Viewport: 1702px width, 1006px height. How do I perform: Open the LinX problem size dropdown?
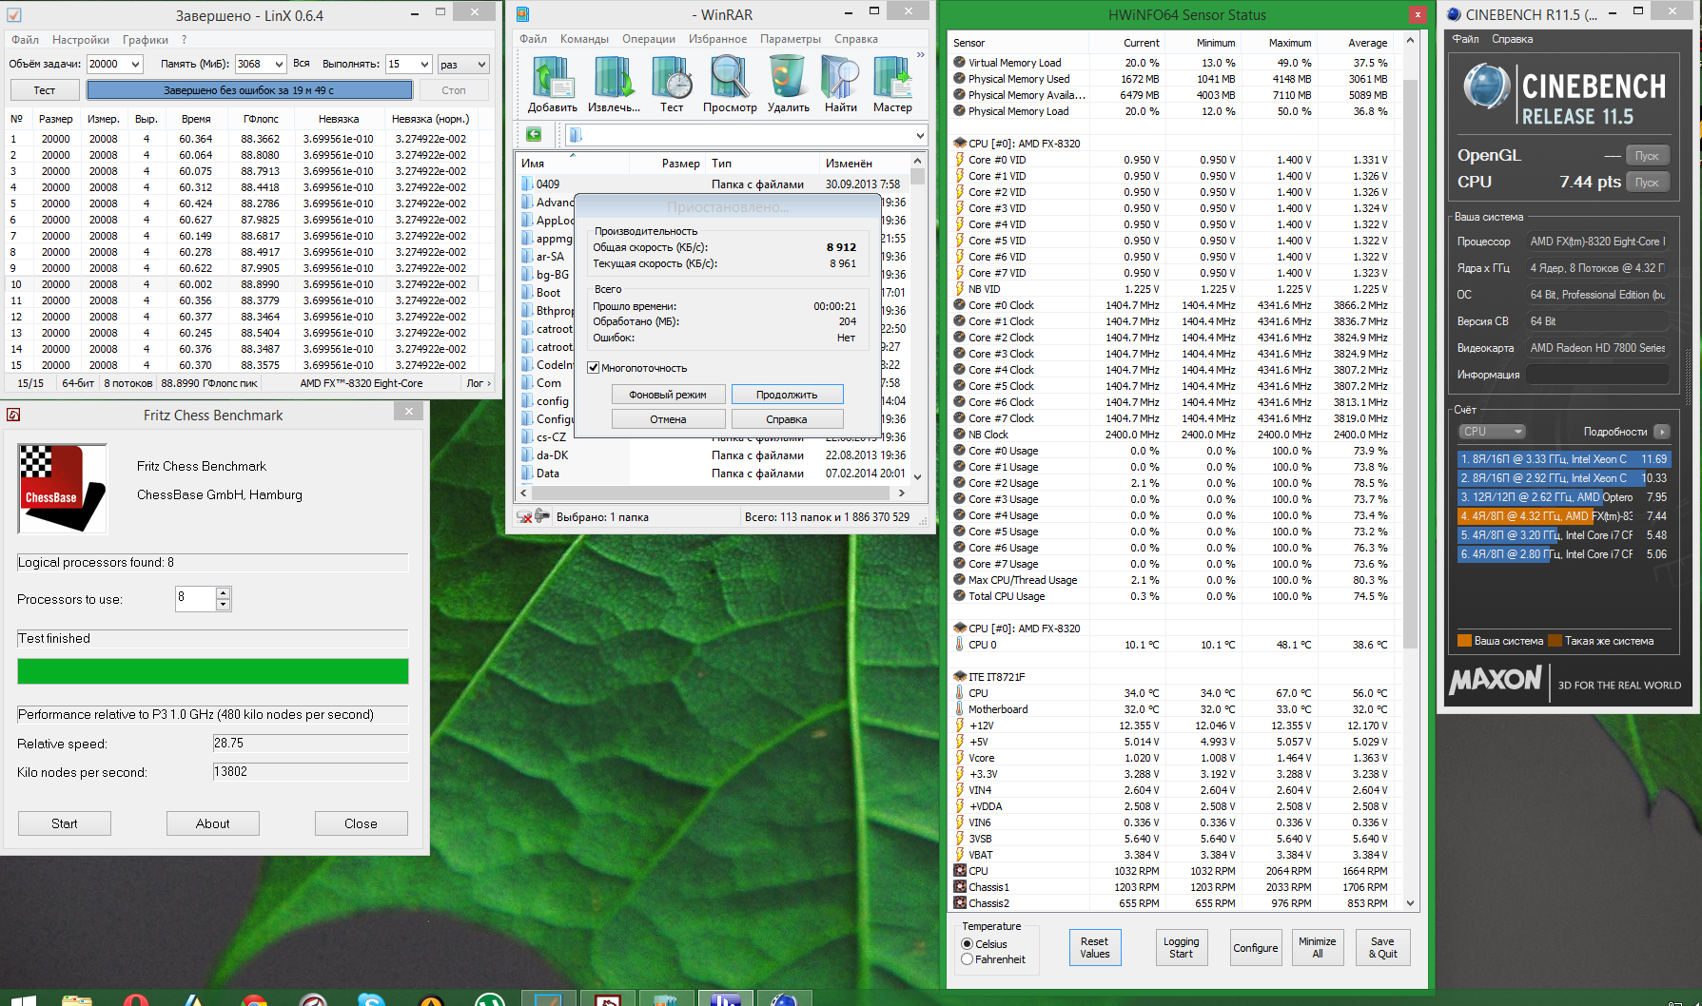135,64
